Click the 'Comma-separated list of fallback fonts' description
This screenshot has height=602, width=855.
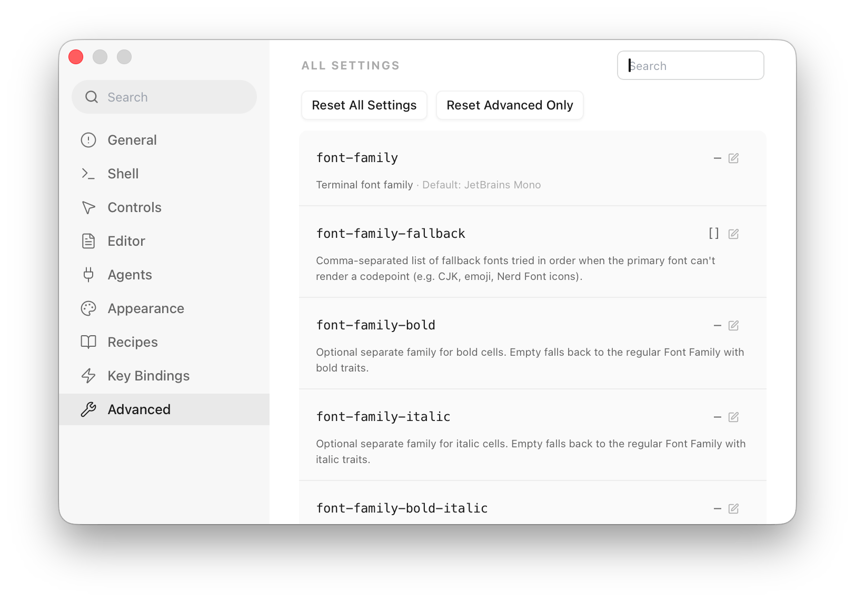pyautogui.click(x=516, y=268)
